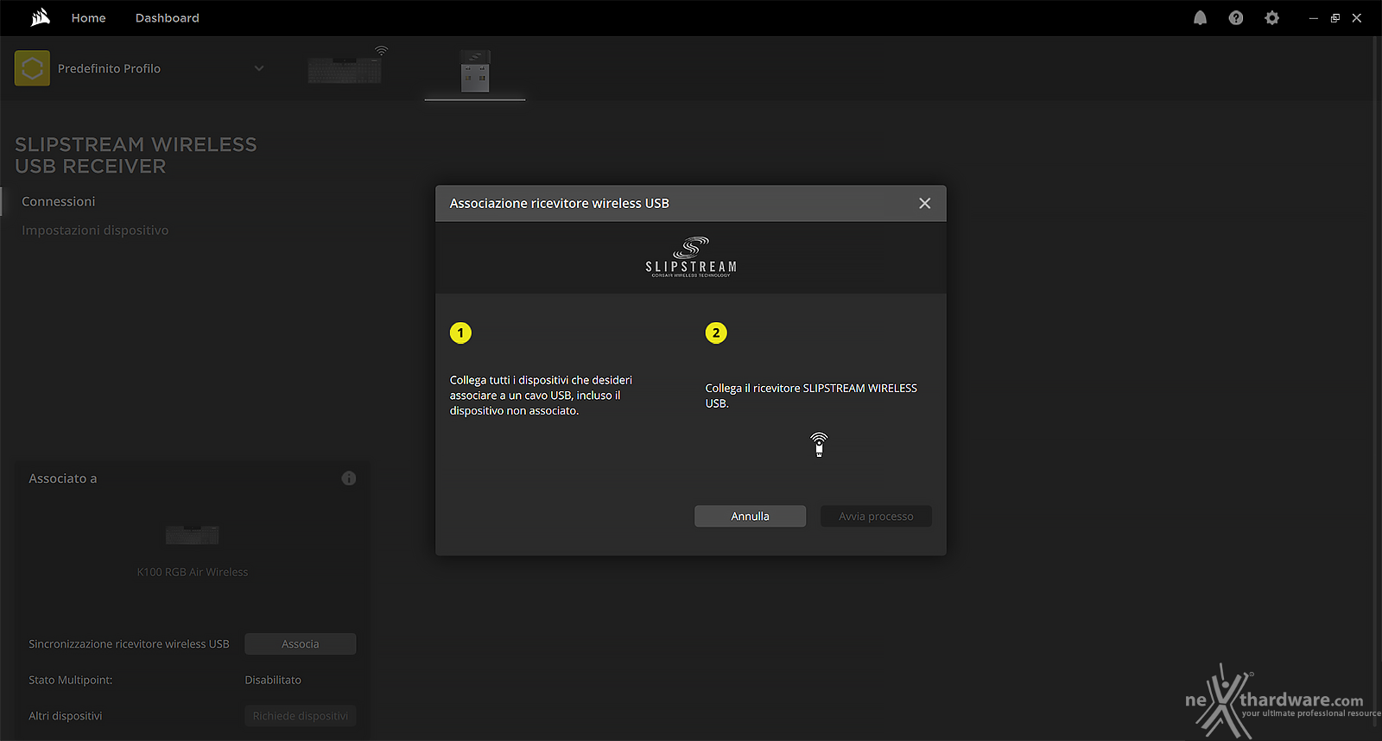Click the Richiede dispositivi button
The width and height of the screenshot is (1382, 741).
[300, 716]
